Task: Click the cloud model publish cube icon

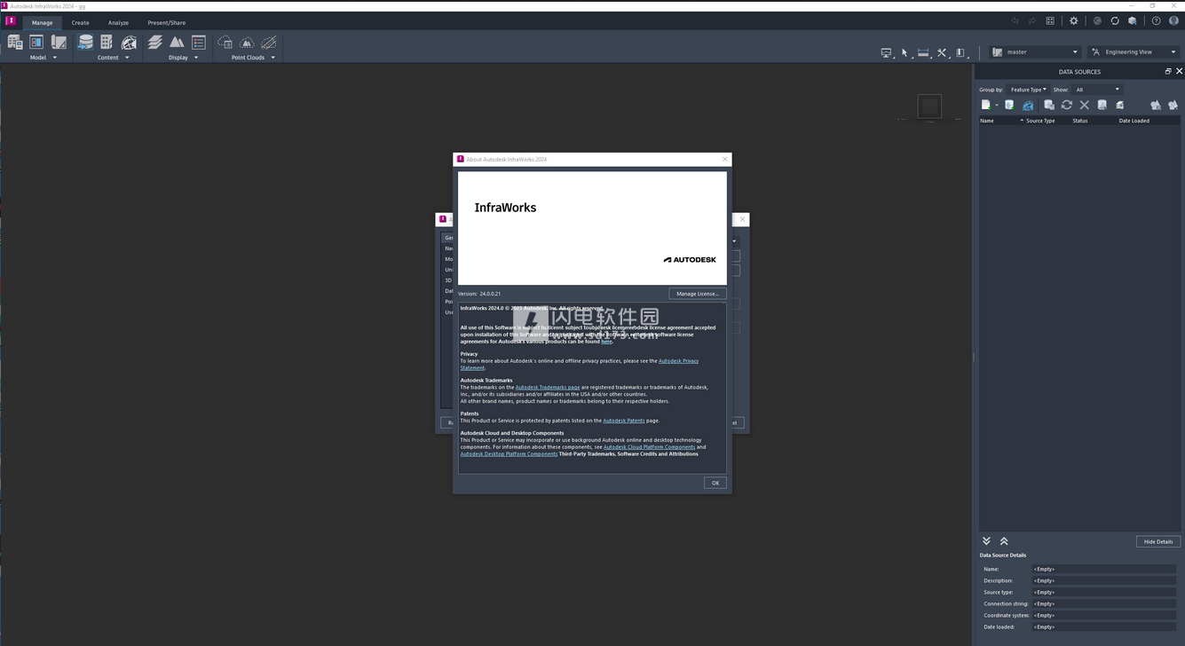Action: click(1133, 21)
